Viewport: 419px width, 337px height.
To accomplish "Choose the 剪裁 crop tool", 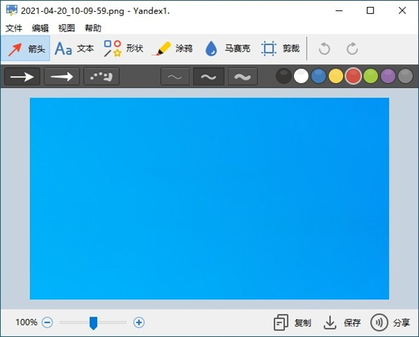I will [281, 49].
